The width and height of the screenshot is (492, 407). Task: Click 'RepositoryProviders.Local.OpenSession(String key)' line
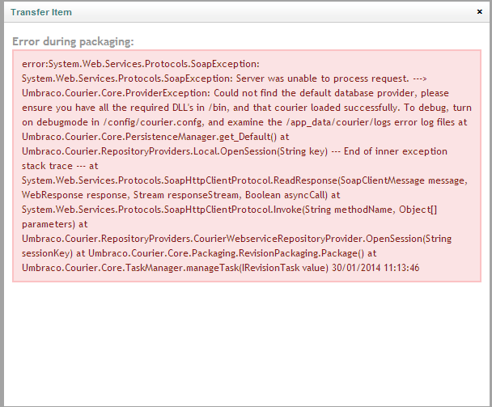[175, 151]
